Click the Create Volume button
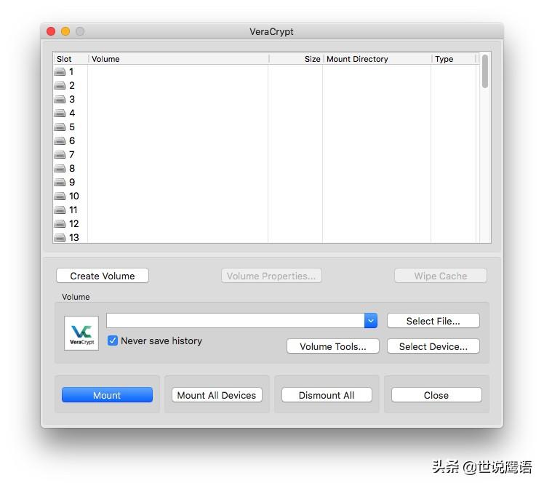The height and width of the screenshot is (486, 544). tap(103, 276)
